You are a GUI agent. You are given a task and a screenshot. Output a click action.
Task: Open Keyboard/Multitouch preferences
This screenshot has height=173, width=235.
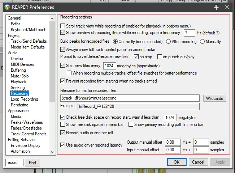[29, 30]
